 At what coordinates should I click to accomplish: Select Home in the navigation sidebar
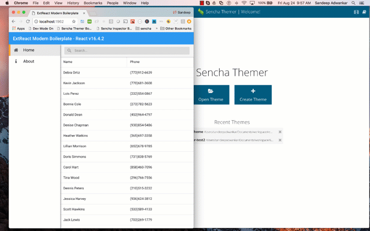pyautogui.click(x=35, y=50)
